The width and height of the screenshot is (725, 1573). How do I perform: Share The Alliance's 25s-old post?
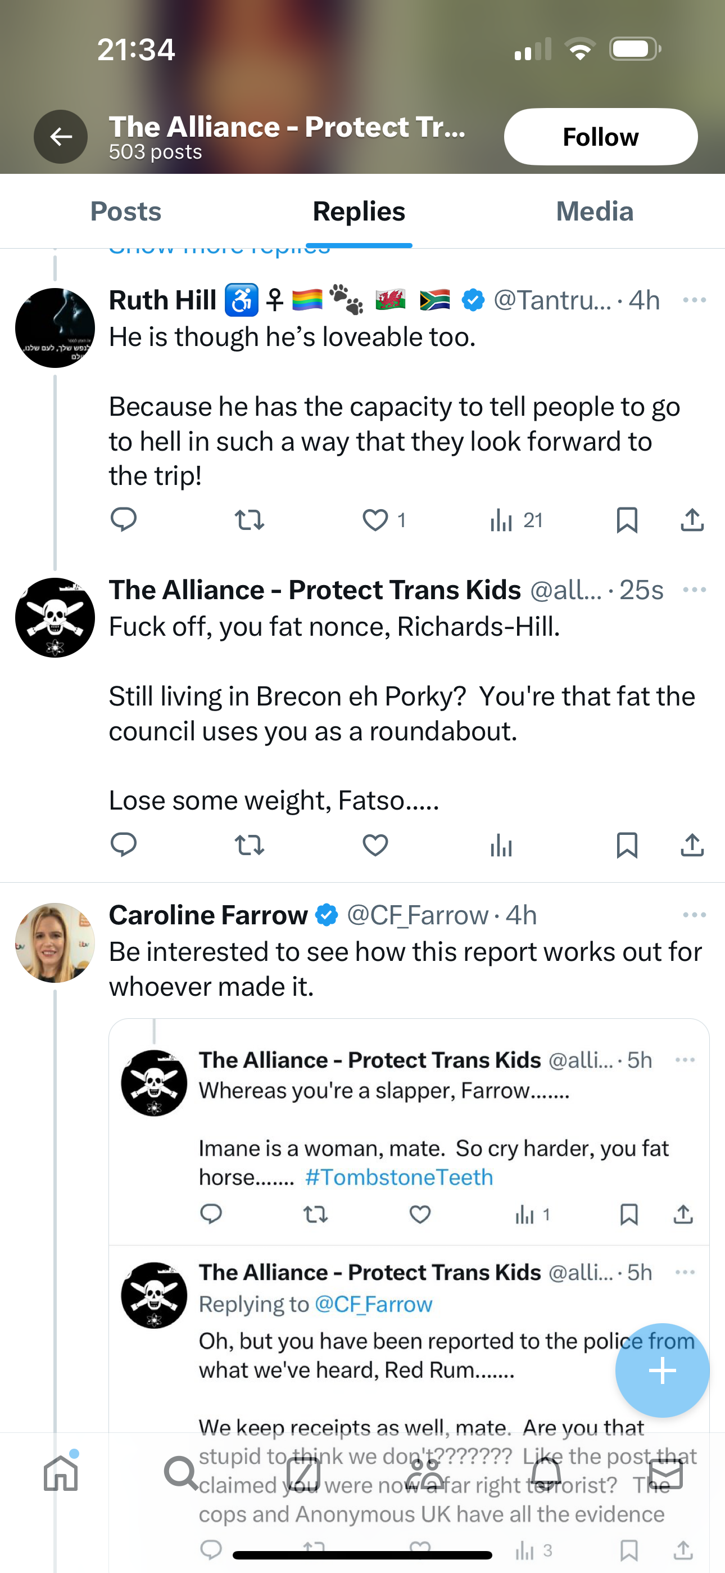click(692, 845)
